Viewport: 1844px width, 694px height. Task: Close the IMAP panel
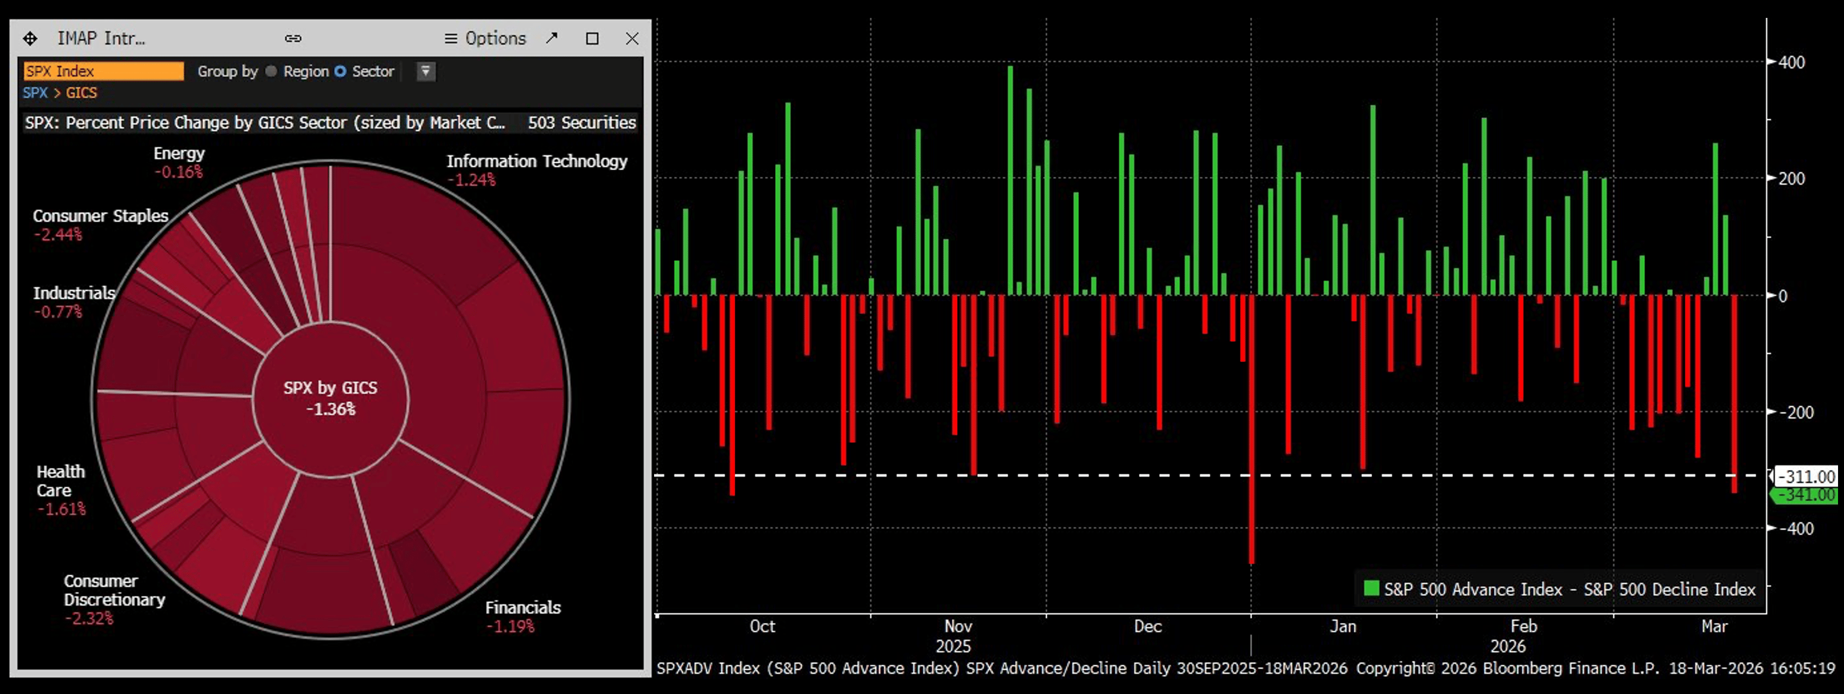[x=632, y=38]
